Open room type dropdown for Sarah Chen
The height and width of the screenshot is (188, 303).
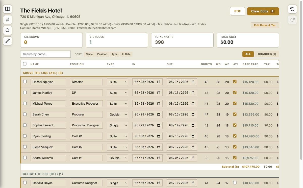point(117,114)
